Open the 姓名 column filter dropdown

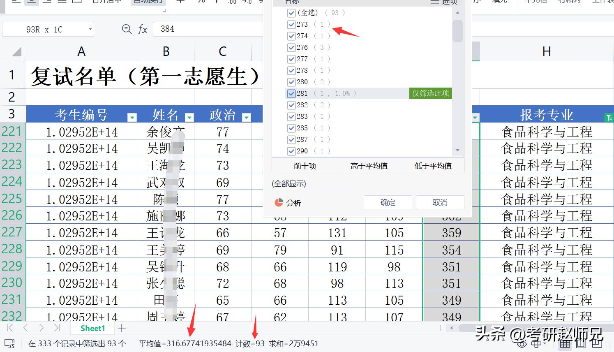189,117
